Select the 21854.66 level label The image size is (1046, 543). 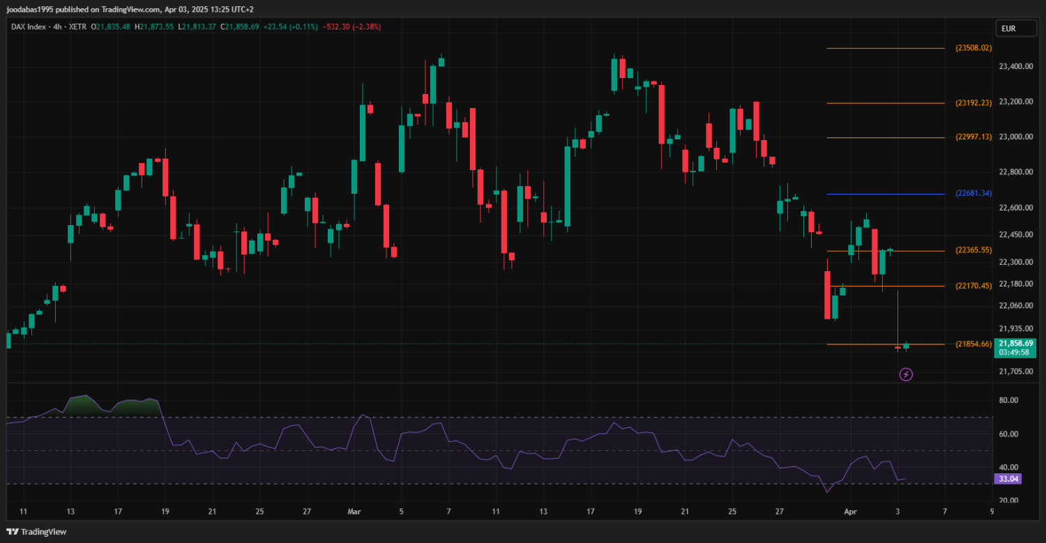point(973,344)
